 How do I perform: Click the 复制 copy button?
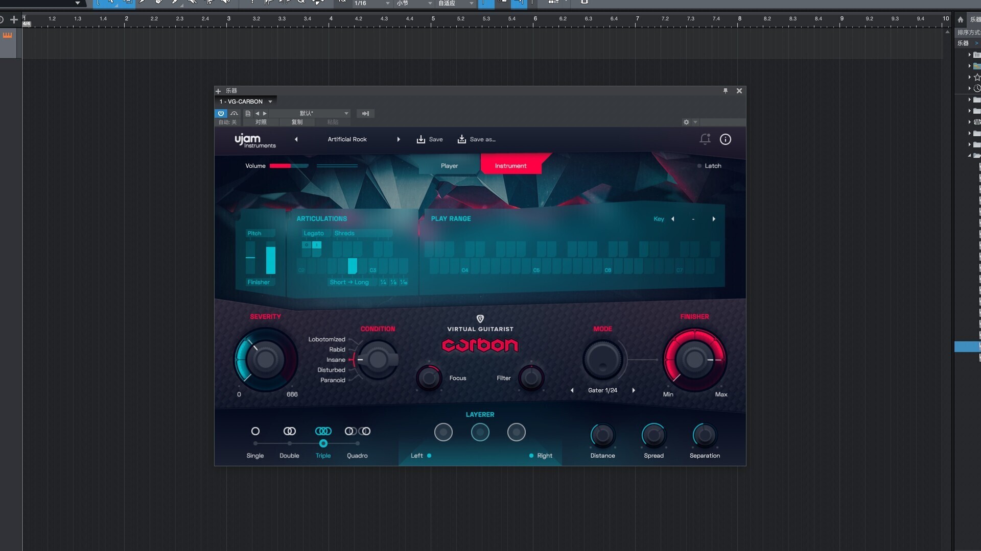coord(297,122)
